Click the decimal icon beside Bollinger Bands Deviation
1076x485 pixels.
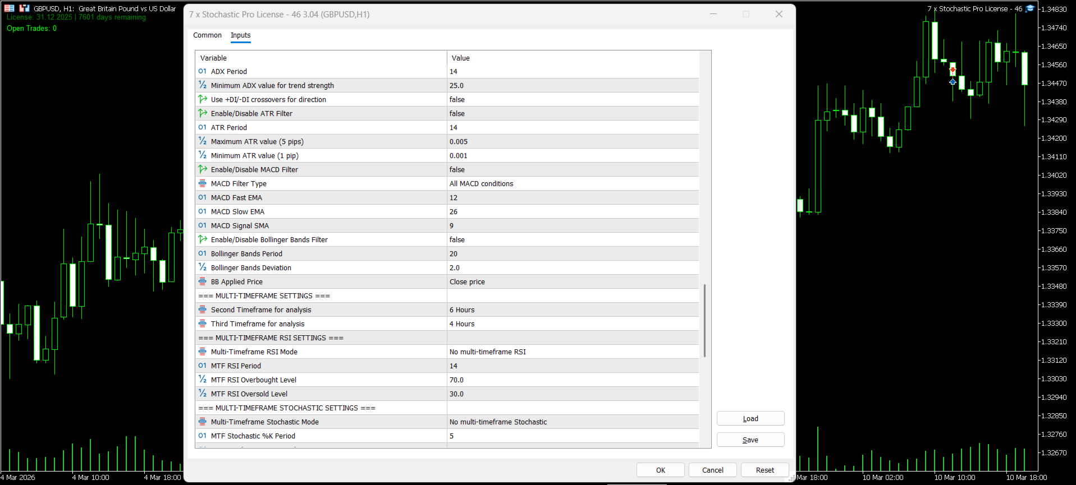202,267
